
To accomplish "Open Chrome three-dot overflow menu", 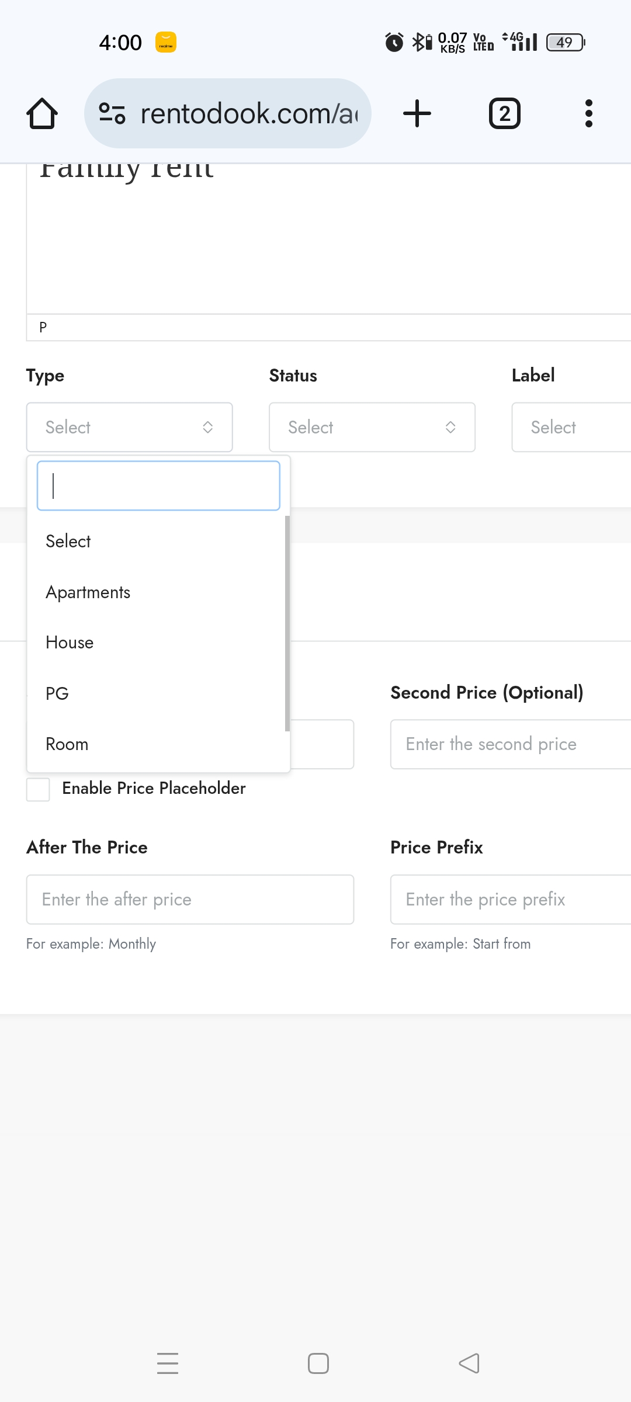I will click(x=589, y=113).
